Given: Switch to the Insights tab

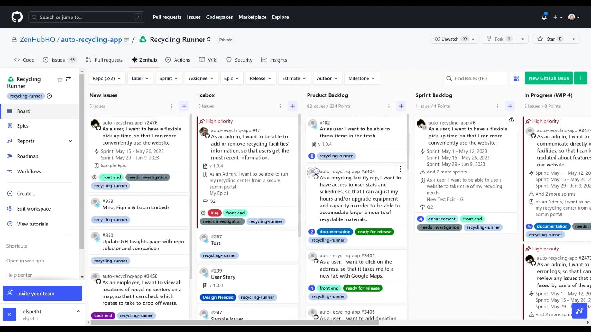Looking at the screenshot, I should point(274,60).
